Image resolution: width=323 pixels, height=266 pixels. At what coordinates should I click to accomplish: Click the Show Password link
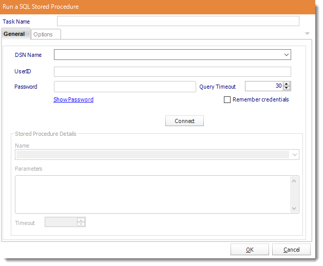(73, 99)
